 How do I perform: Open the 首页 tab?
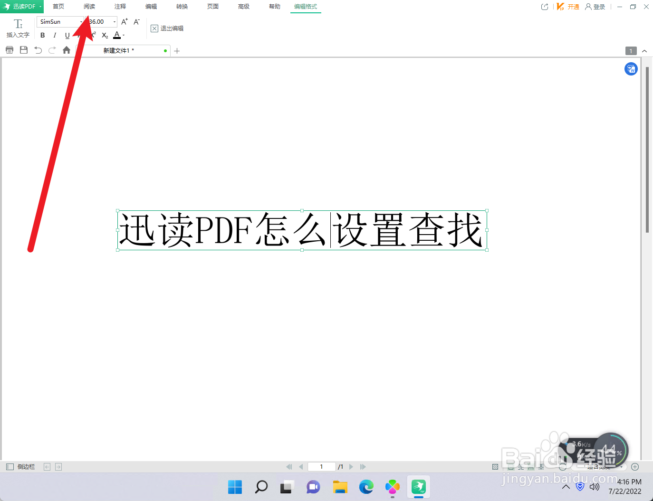tap(58, 7)
